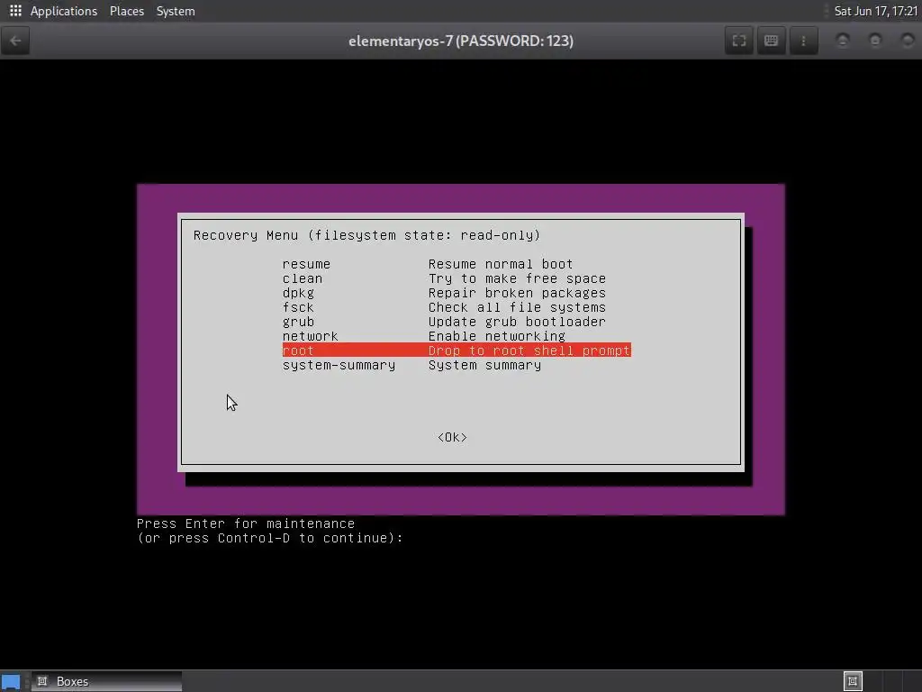Click the clock showing Sat Jun 17

[875, 11]
